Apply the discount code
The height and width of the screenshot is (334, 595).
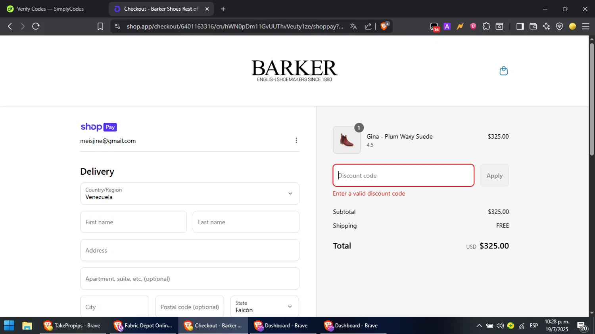[494, 176]
